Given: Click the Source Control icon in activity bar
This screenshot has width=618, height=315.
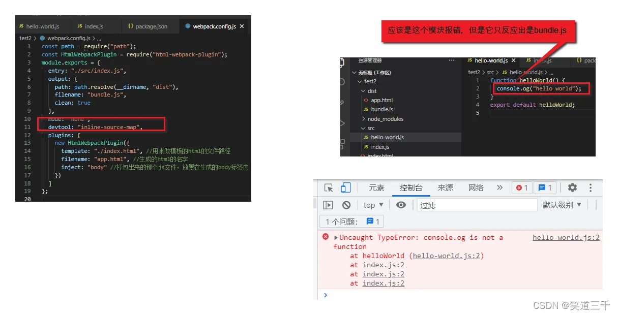Looking at the screenshot, I should coord(342,102).
